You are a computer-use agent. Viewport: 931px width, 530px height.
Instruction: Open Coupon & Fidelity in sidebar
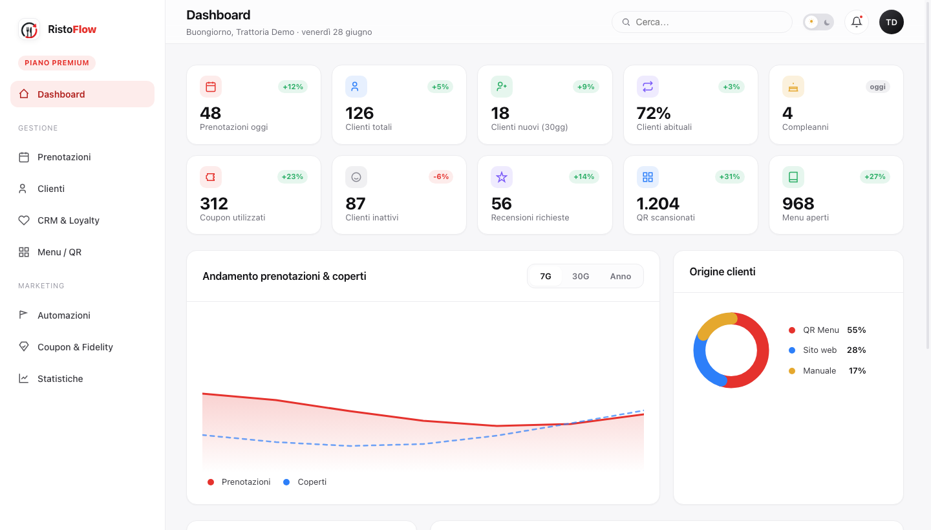[83, 347]
